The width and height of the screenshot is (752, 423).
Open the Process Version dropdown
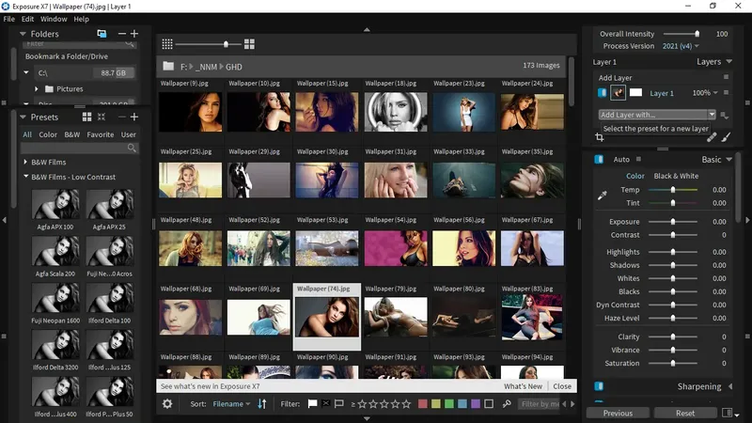coord(681,46)
